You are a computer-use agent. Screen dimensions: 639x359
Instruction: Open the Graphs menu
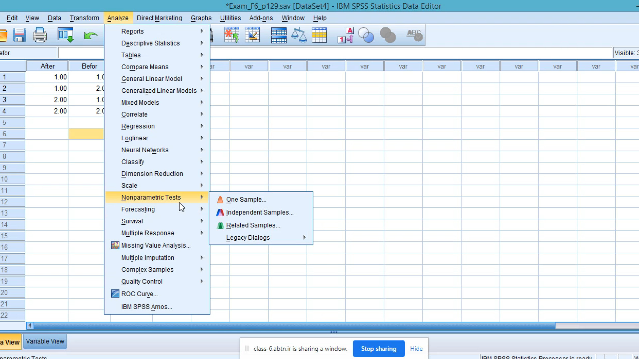click(x=201, y=18)
